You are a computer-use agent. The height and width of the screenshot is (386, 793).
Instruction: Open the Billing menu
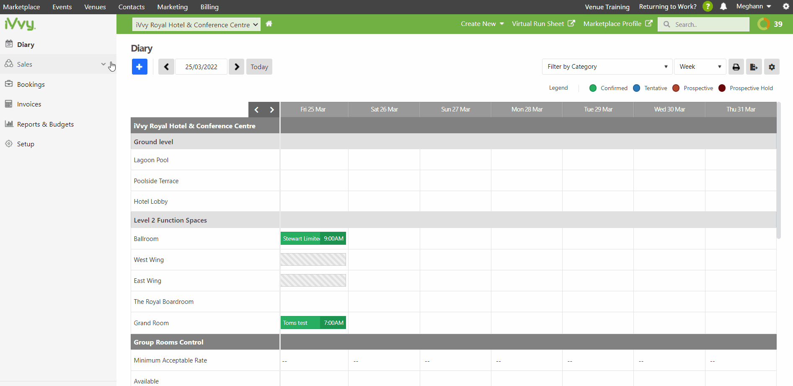(209, 7)
